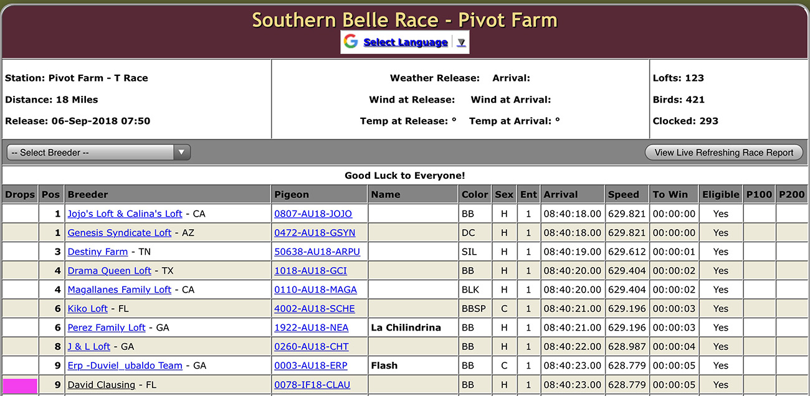Open Drama Queen Loft breeder page
This screenshot has height=396, width=810.
pos(109,271)
